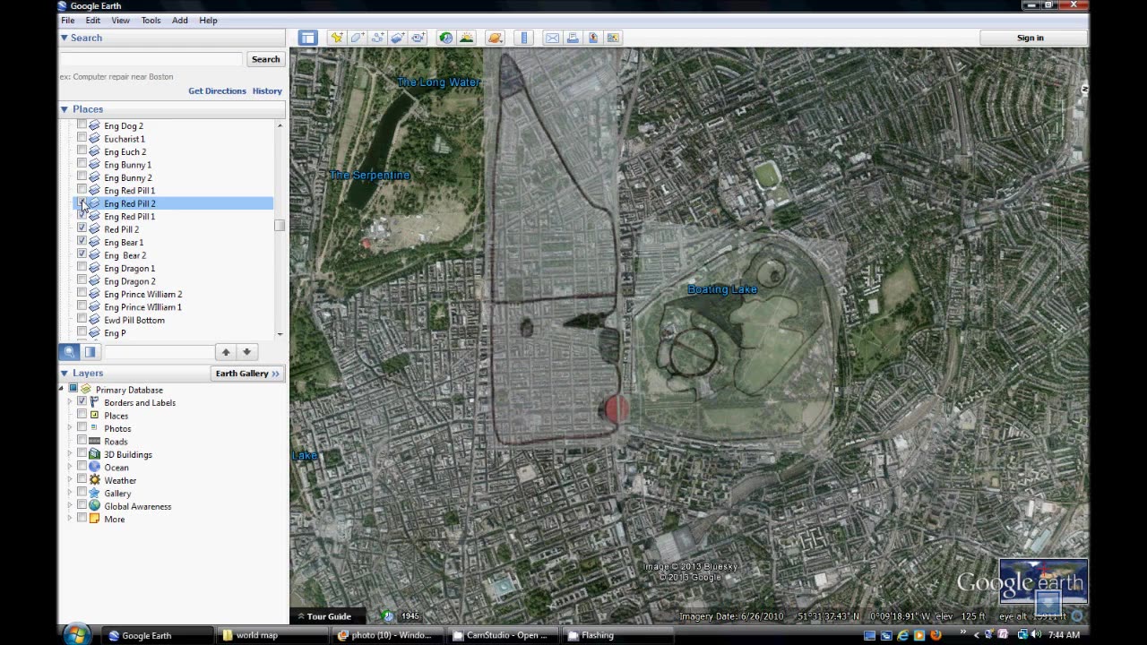Collapse the Primary Database tree

tap(62, 389)
